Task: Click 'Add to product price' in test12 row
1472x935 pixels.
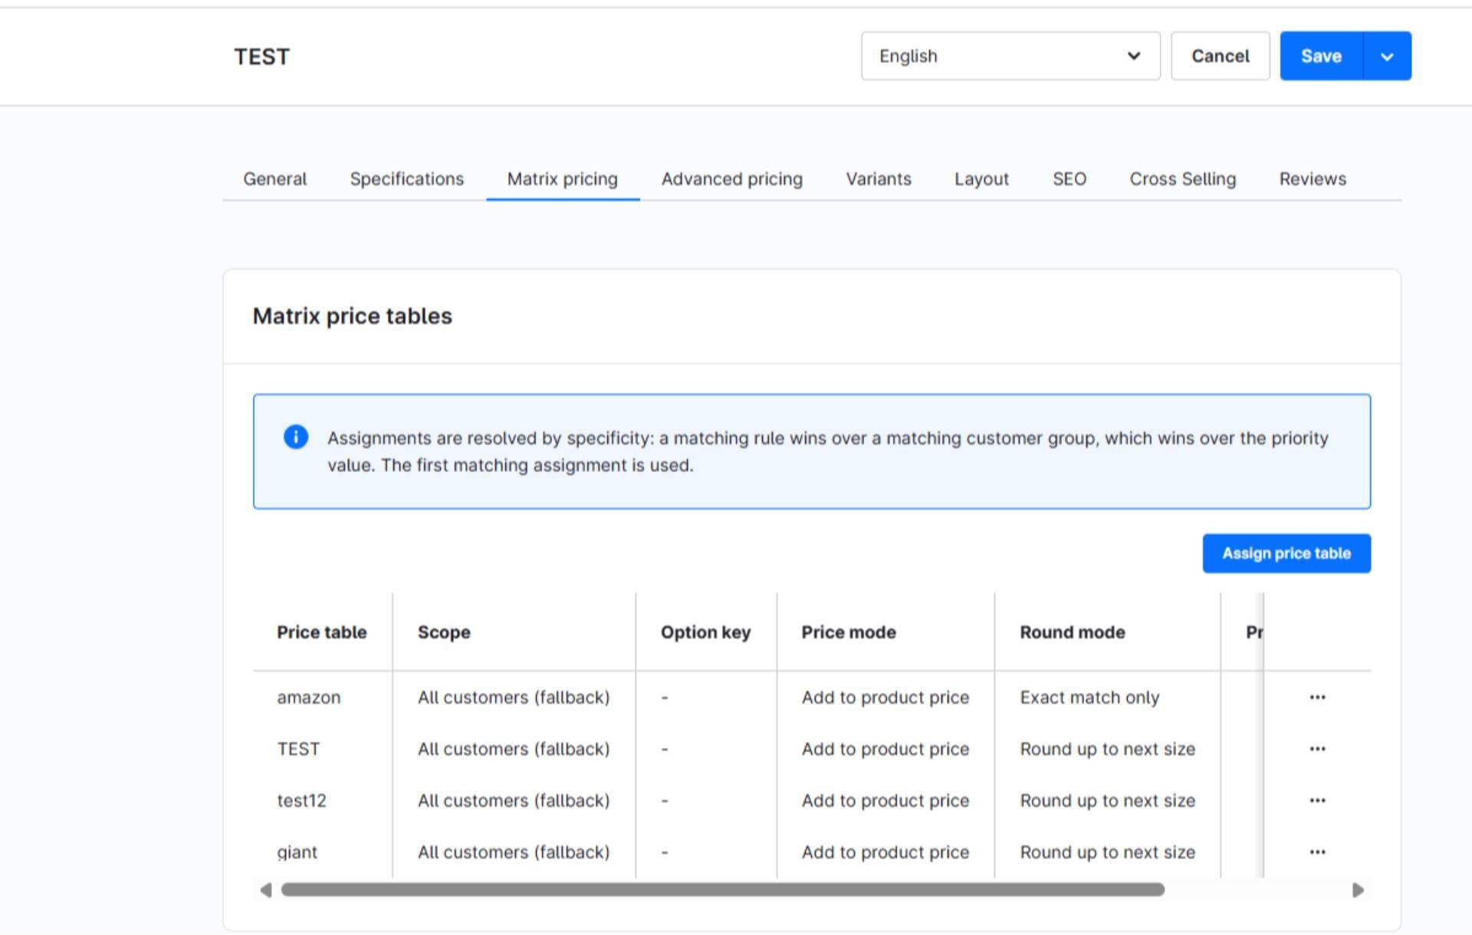Action: click(x=886, y=800)
